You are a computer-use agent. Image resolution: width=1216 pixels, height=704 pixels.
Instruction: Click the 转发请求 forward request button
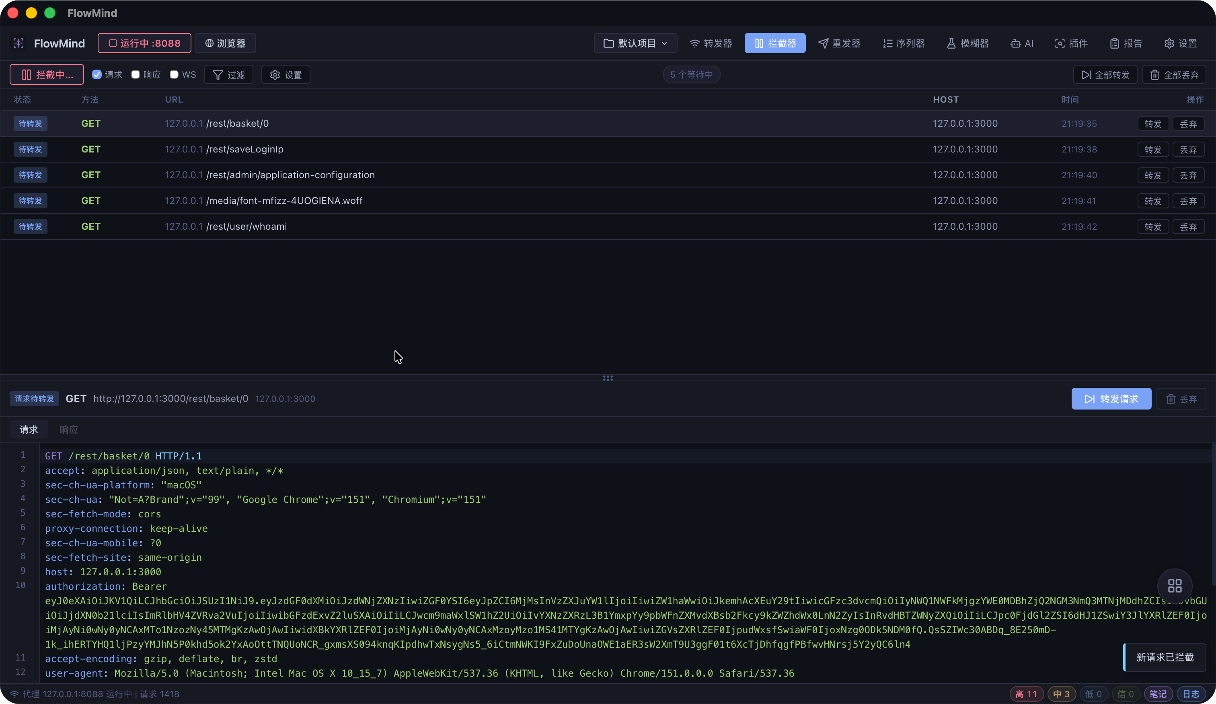pyautogui.click(x=1111, y=399)
